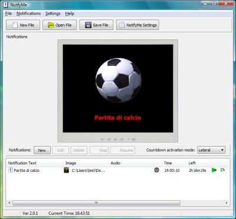The height and width of the screenshot is (219, 236).
Task: Click the NotifyMe app icon in title bar
Action: [x=5, y=5]
